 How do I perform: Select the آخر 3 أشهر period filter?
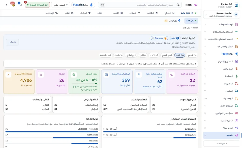[x=154, y=55]
